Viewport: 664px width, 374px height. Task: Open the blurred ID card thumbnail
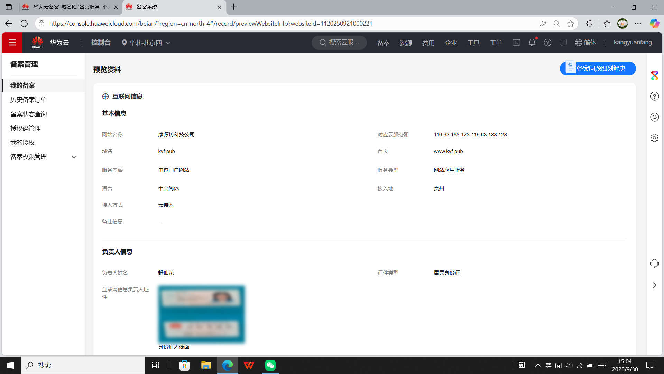point(201,314)
